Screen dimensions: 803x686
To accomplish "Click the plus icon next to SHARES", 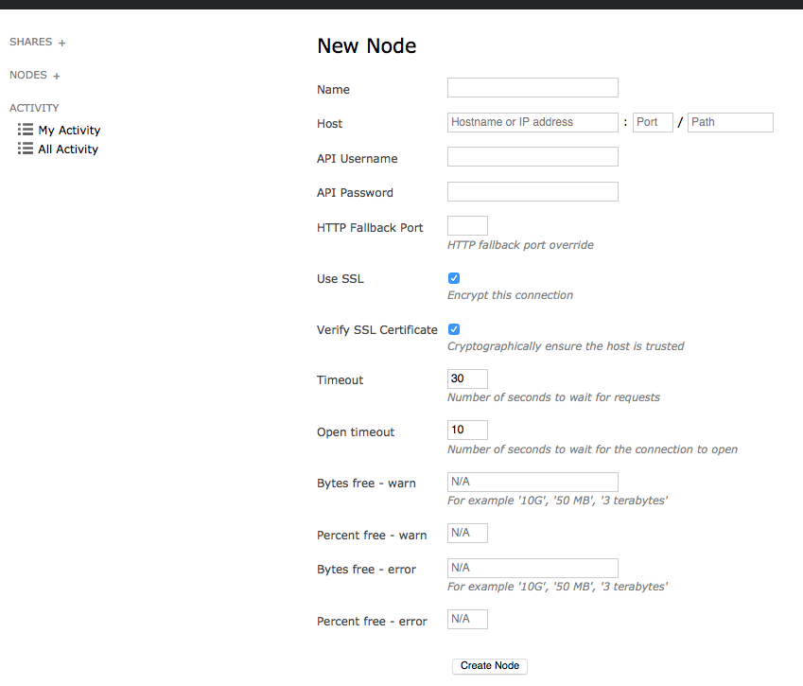I will [x=62, y=43].
